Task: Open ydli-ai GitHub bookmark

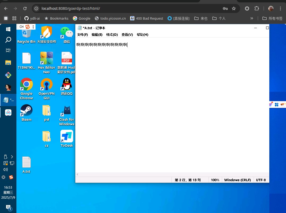Action: [x=32, y=18]
